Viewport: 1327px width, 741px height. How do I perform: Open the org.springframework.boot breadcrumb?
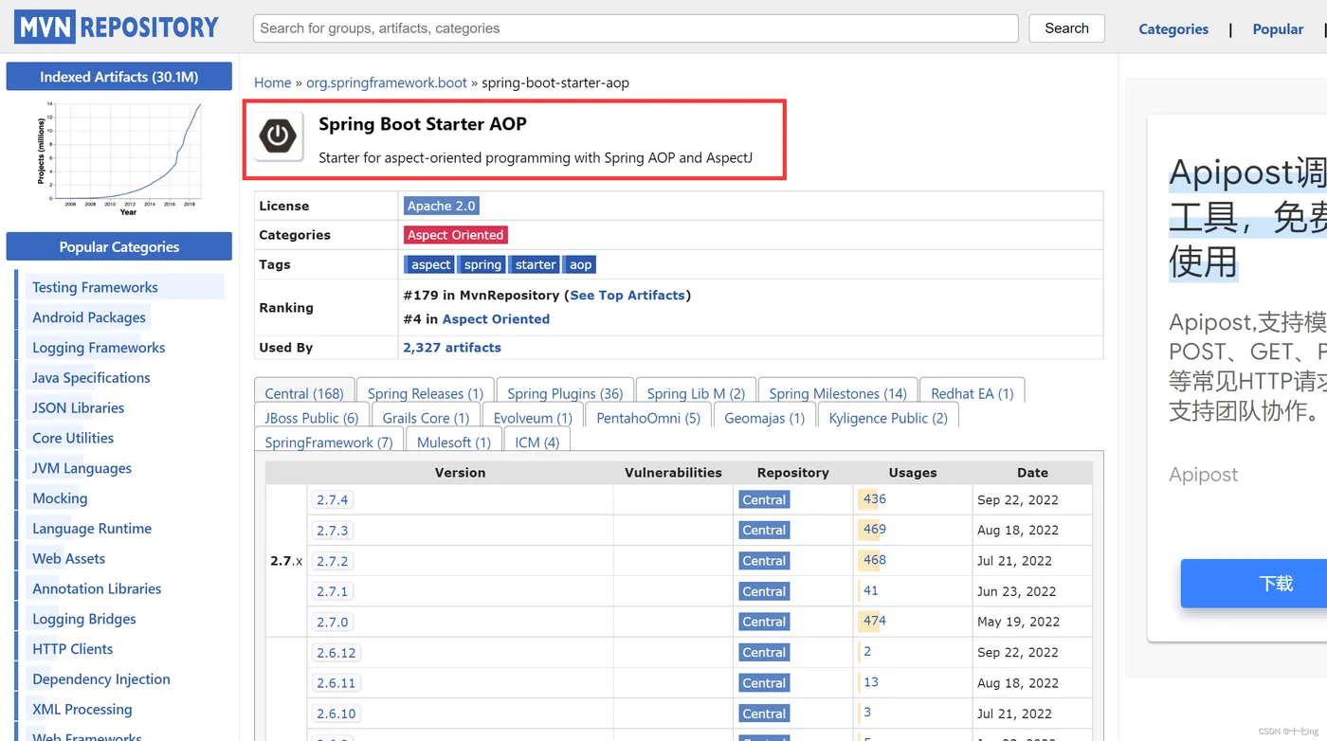(x=387, y=82)
